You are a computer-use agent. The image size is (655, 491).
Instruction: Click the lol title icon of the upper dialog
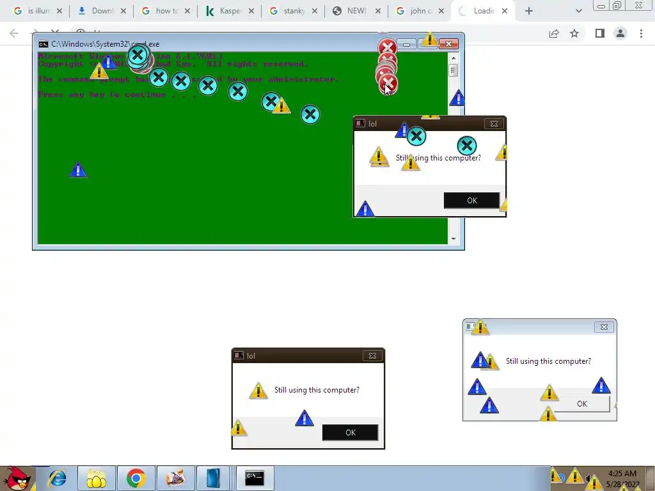tap(361, 123)
